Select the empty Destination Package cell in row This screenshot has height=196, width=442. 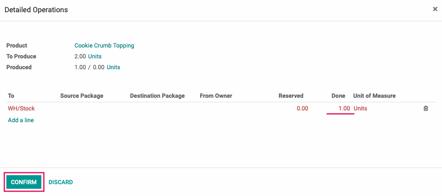click(164, 108)
